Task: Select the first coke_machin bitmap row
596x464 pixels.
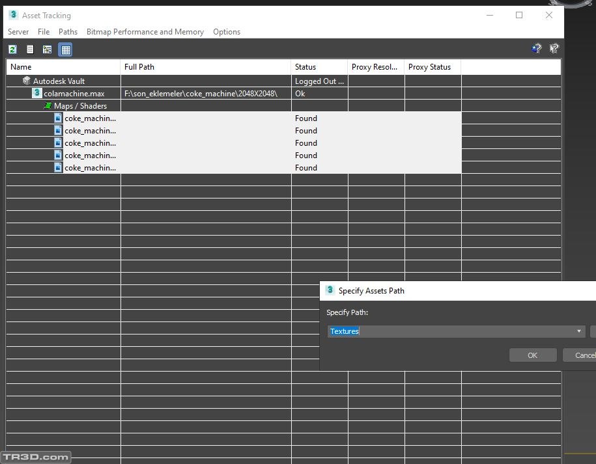Action: (x=90, y=118)
